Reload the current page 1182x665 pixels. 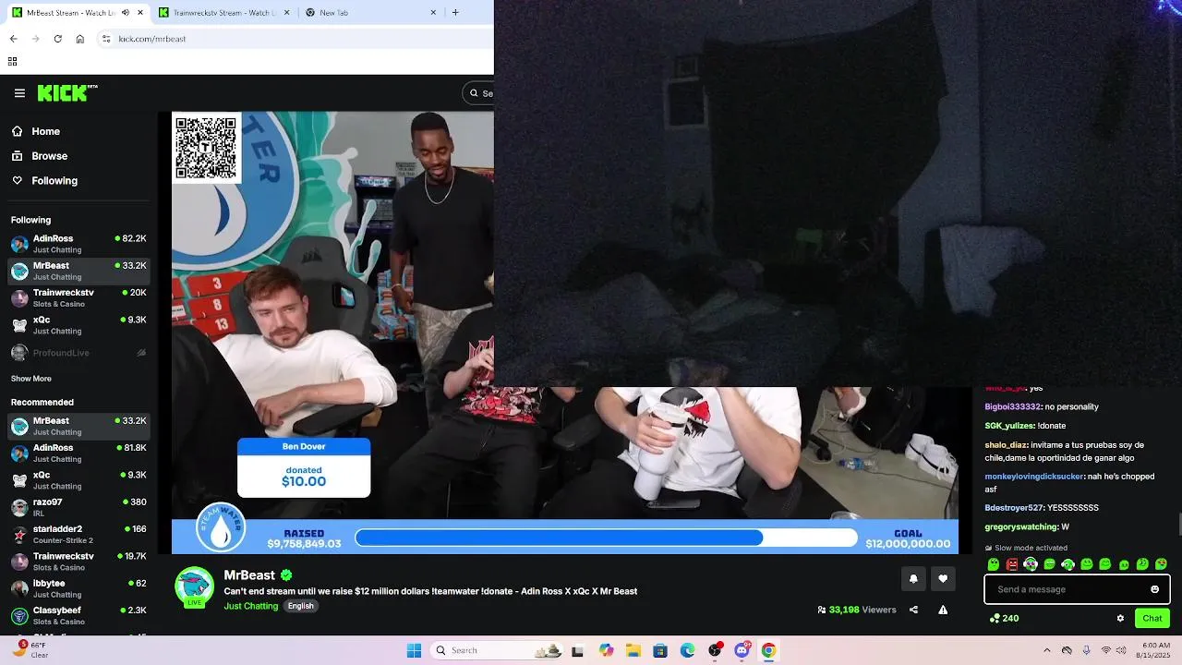57,39
